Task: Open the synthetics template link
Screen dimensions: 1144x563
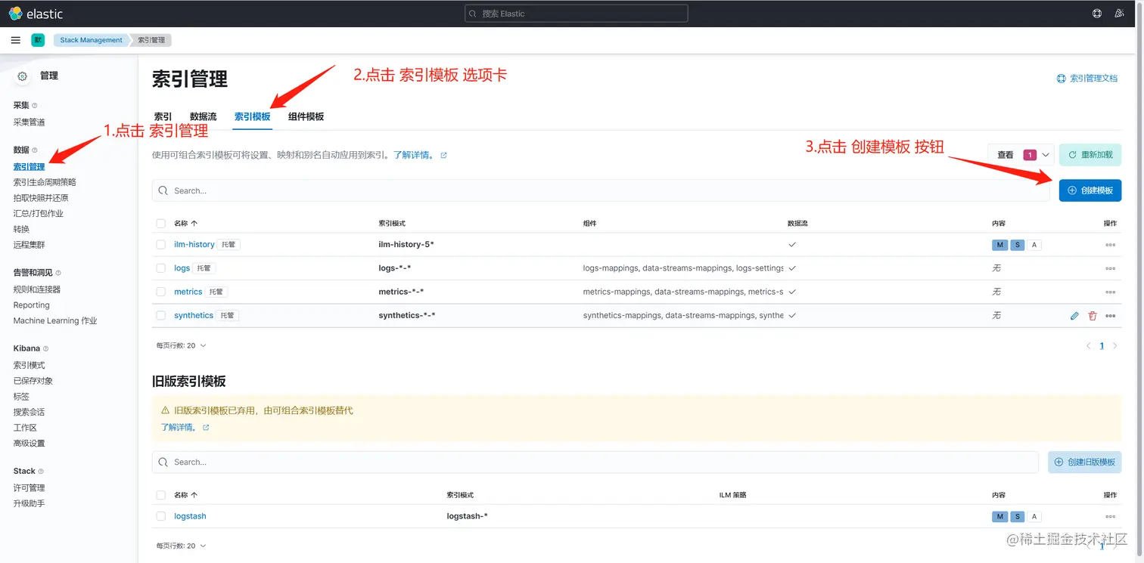Action: (194, 316)
